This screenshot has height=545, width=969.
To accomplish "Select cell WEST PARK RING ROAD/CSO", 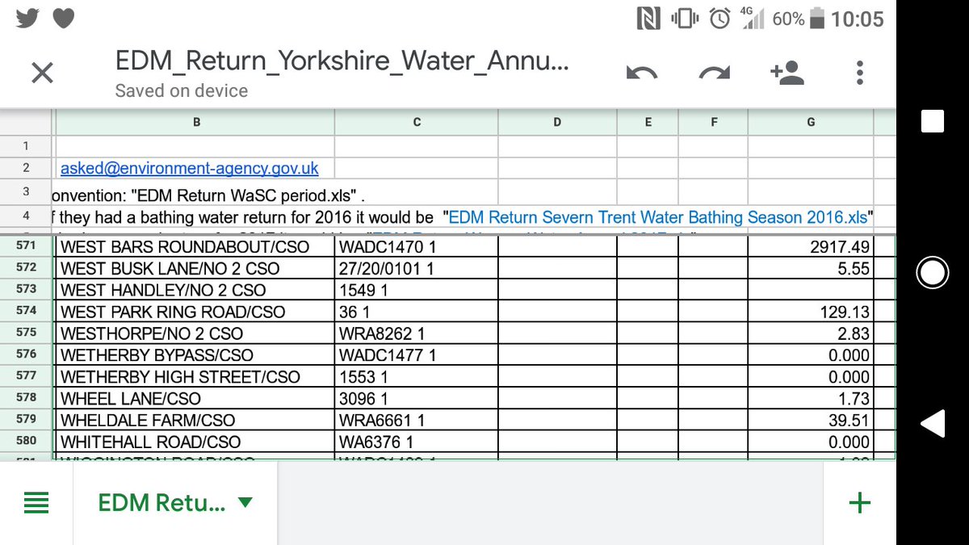I will click(195, 312).
